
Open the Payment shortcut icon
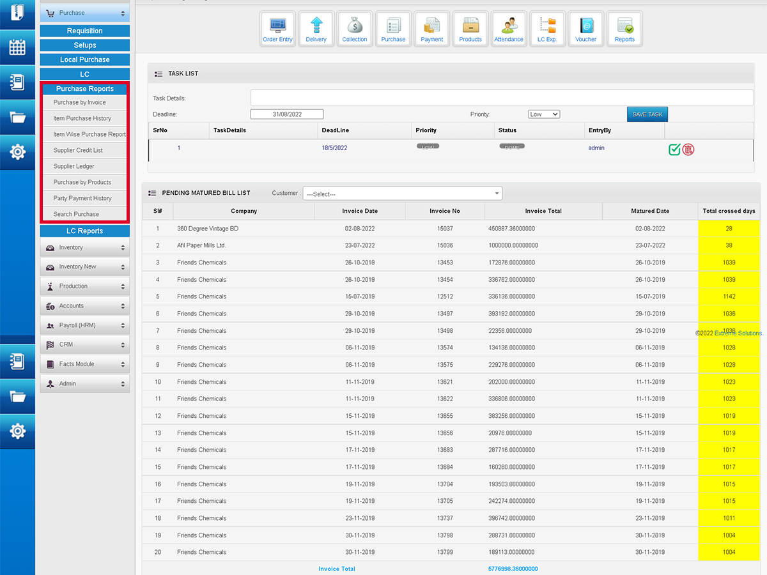432,29
